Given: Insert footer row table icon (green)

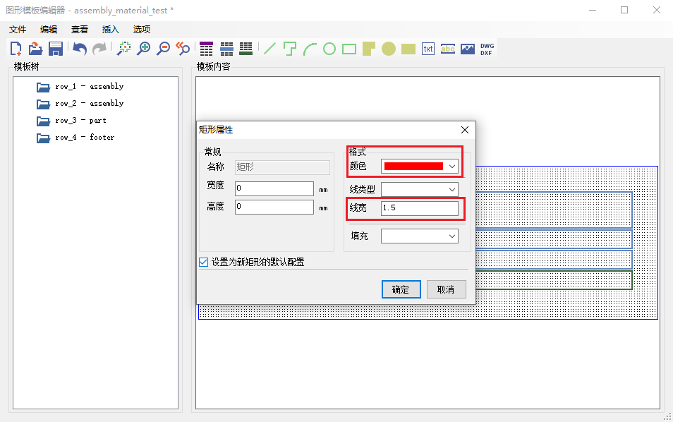Looking at the screenshot, I should click(x=246, y=49).
